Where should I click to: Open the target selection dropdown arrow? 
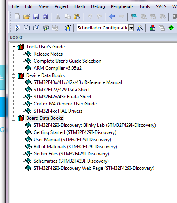[x=131, y=28]
